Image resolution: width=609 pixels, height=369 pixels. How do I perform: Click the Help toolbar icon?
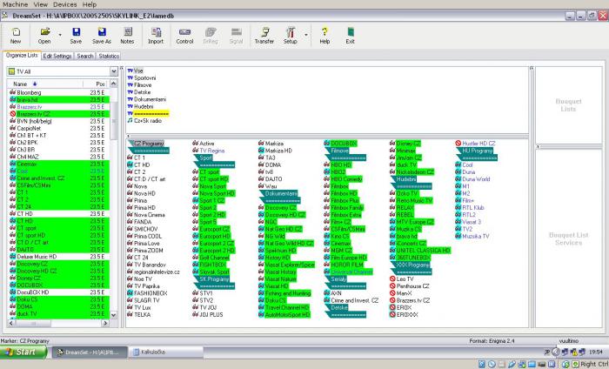[325, 36]
